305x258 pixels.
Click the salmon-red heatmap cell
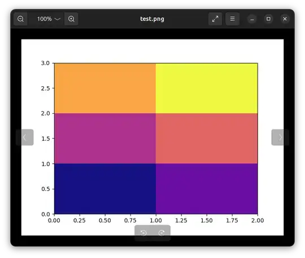click(207, 139)
